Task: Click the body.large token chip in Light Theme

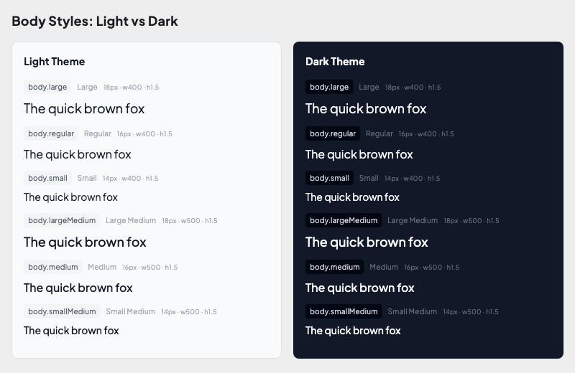Action: tap(47, 87)
